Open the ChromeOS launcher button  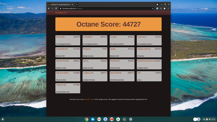coord(3,119)
